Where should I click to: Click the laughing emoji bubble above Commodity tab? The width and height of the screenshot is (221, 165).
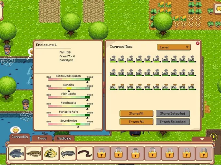pos(16,130)
